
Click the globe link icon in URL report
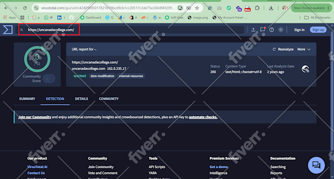(x=306, y=69)
